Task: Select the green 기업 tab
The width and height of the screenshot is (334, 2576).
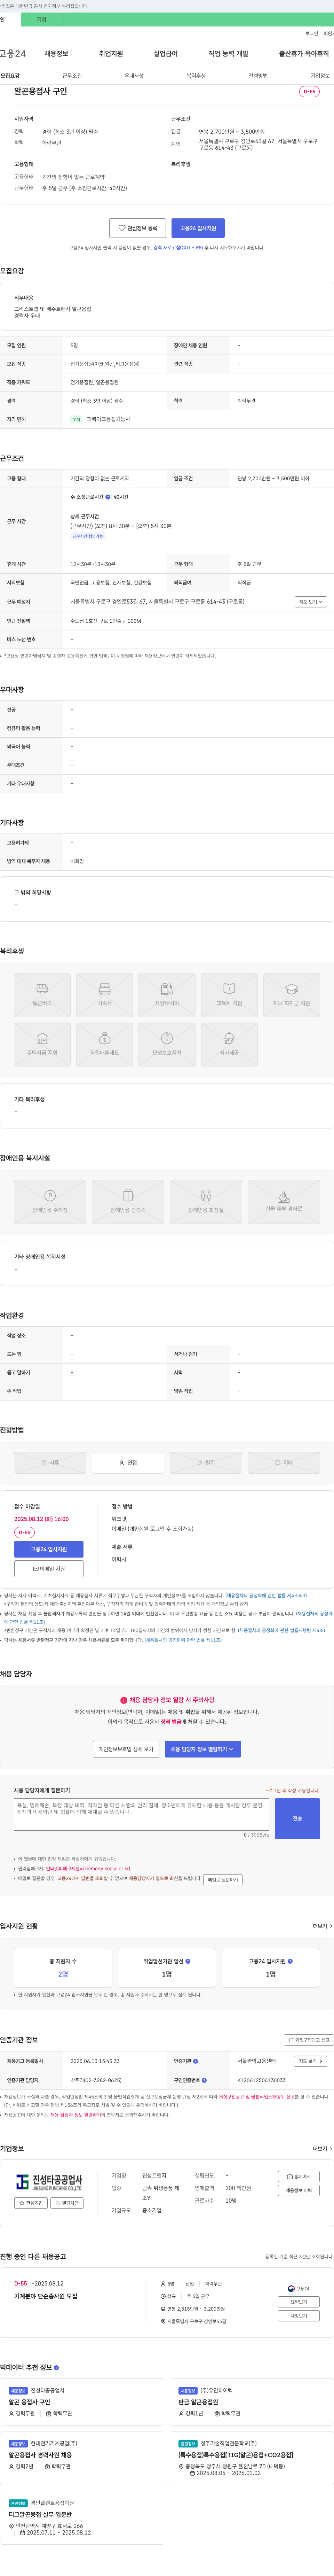Action: 41,19
